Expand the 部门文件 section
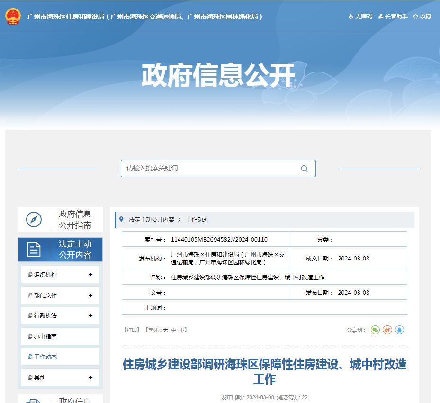 [x=90, y=295]
